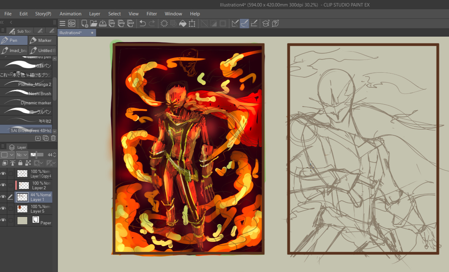Click the Sub Tool palette menu icon

click(3, 30)
